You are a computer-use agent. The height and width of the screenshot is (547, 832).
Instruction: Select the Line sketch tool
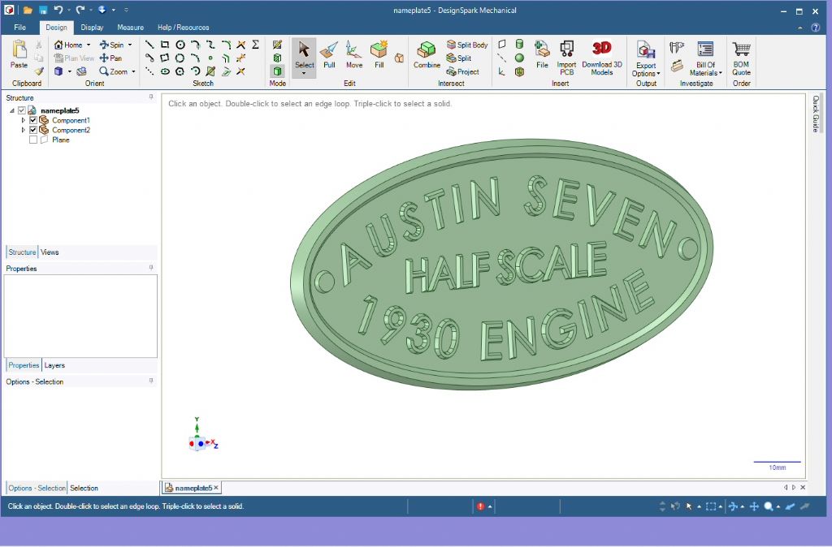tap(149, 45)
